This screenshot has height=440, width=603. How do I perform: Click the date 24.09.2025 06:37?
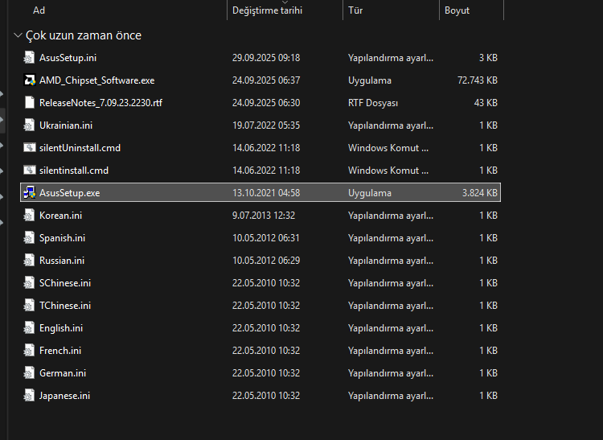point(266,80)
